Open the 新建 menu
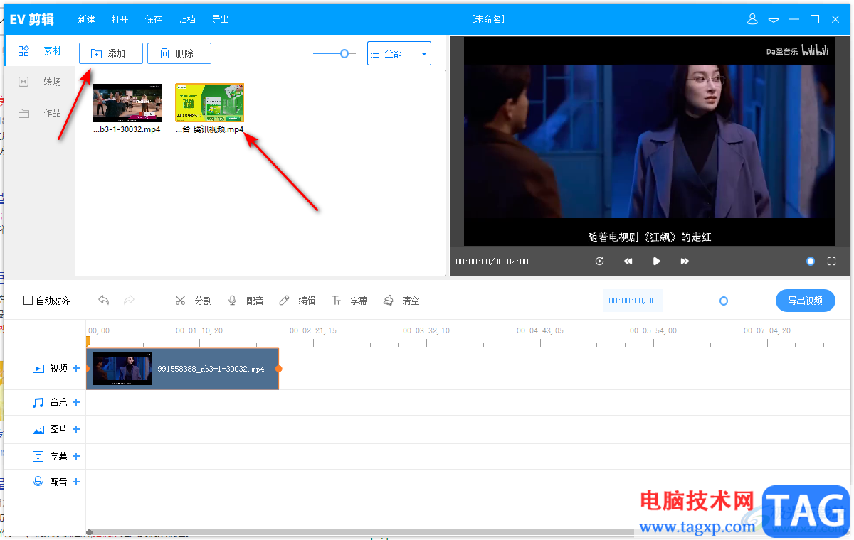Image resolution: width=854 pixels, height=540 pixels. point(87,19)
